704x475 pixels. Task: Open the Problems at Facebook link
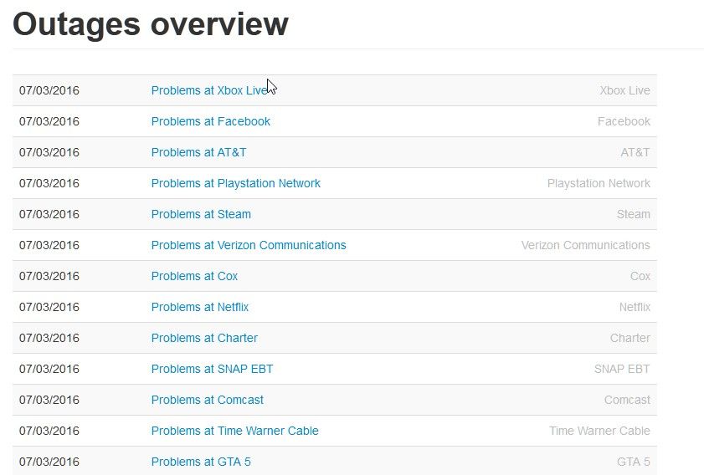[x=211, y=121]
